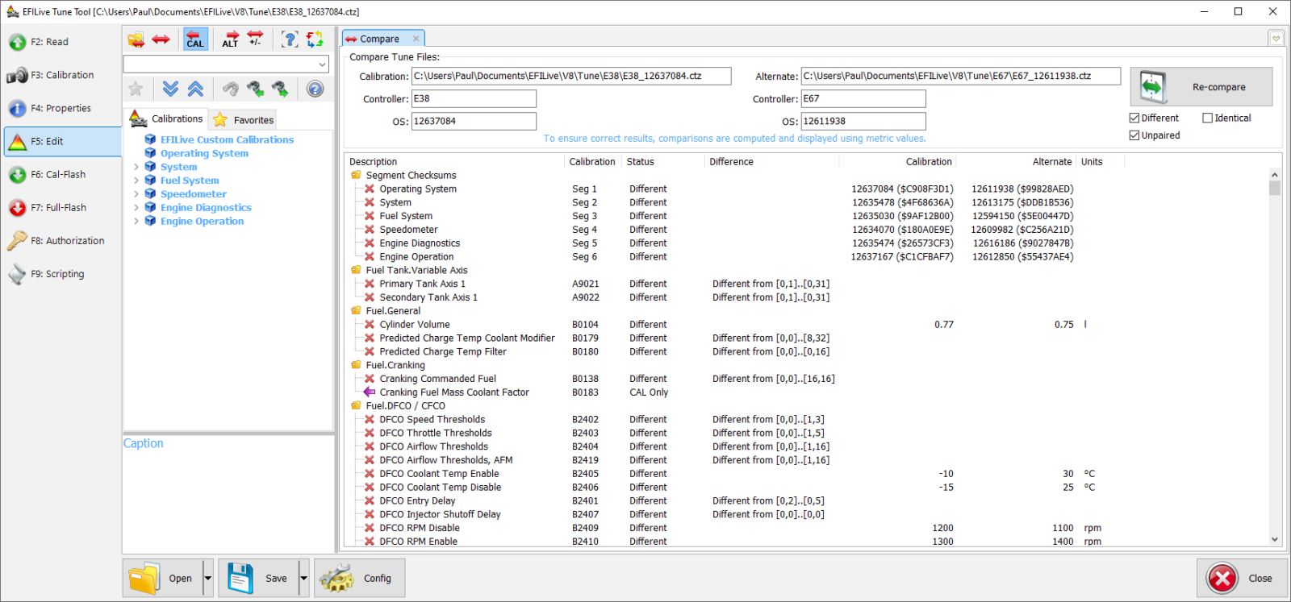Screen dimensions: 1291x602
Task: Select the ALT view toolbar button
Action: pos(231,39)
